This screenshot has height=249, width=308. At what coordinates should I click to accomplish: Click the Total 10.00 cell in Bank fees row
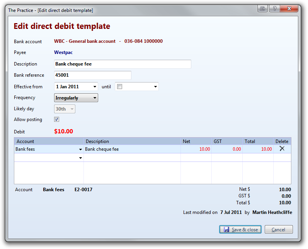tap(258, 149)
